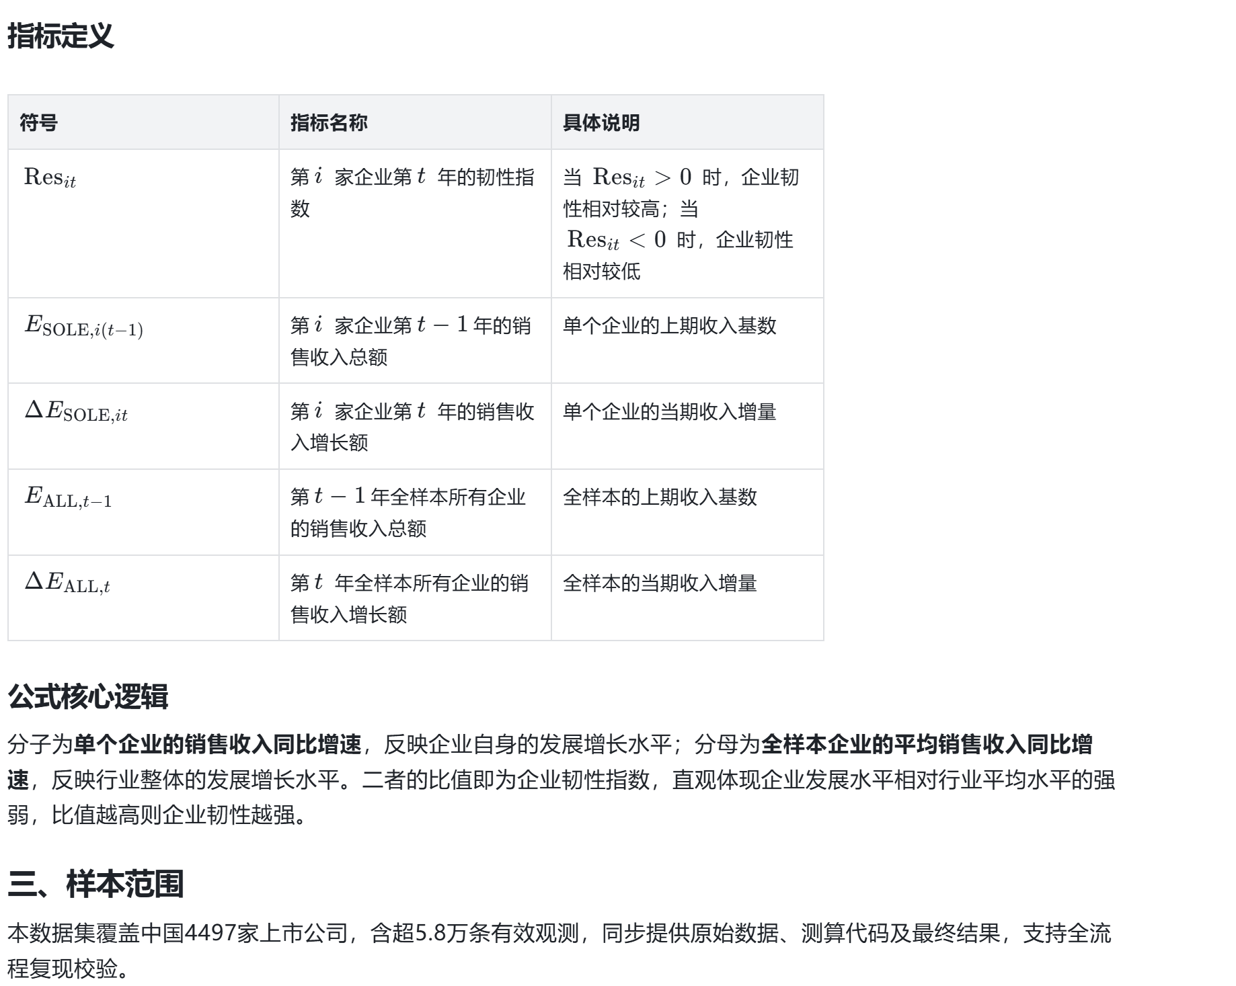Select the 指标名称 column header
Viewport: 1236px width, 986px height.
tap(329, 123)
